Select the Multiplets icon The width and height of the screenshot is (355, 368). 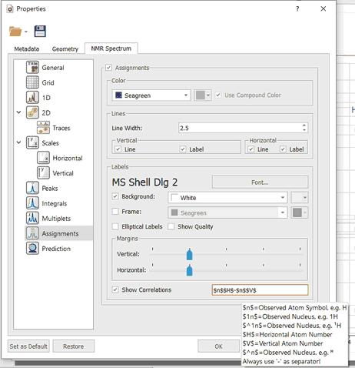pyautogui.click(x=32, y=219)
